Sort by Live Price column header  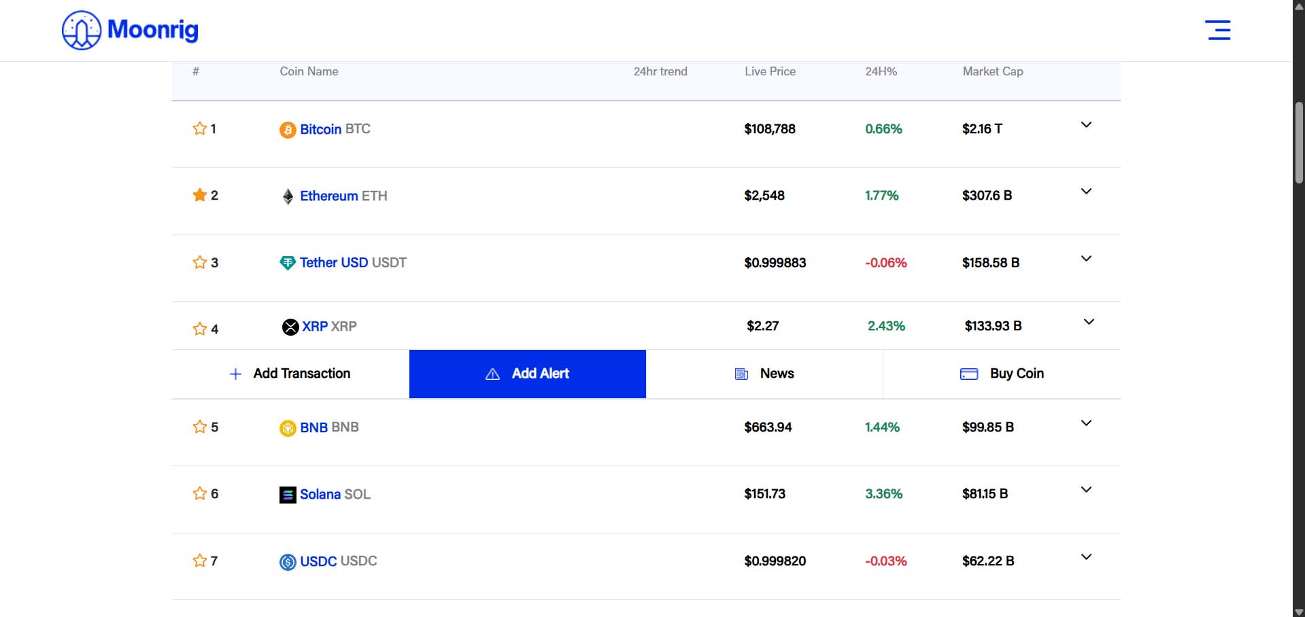pos(770,71)
